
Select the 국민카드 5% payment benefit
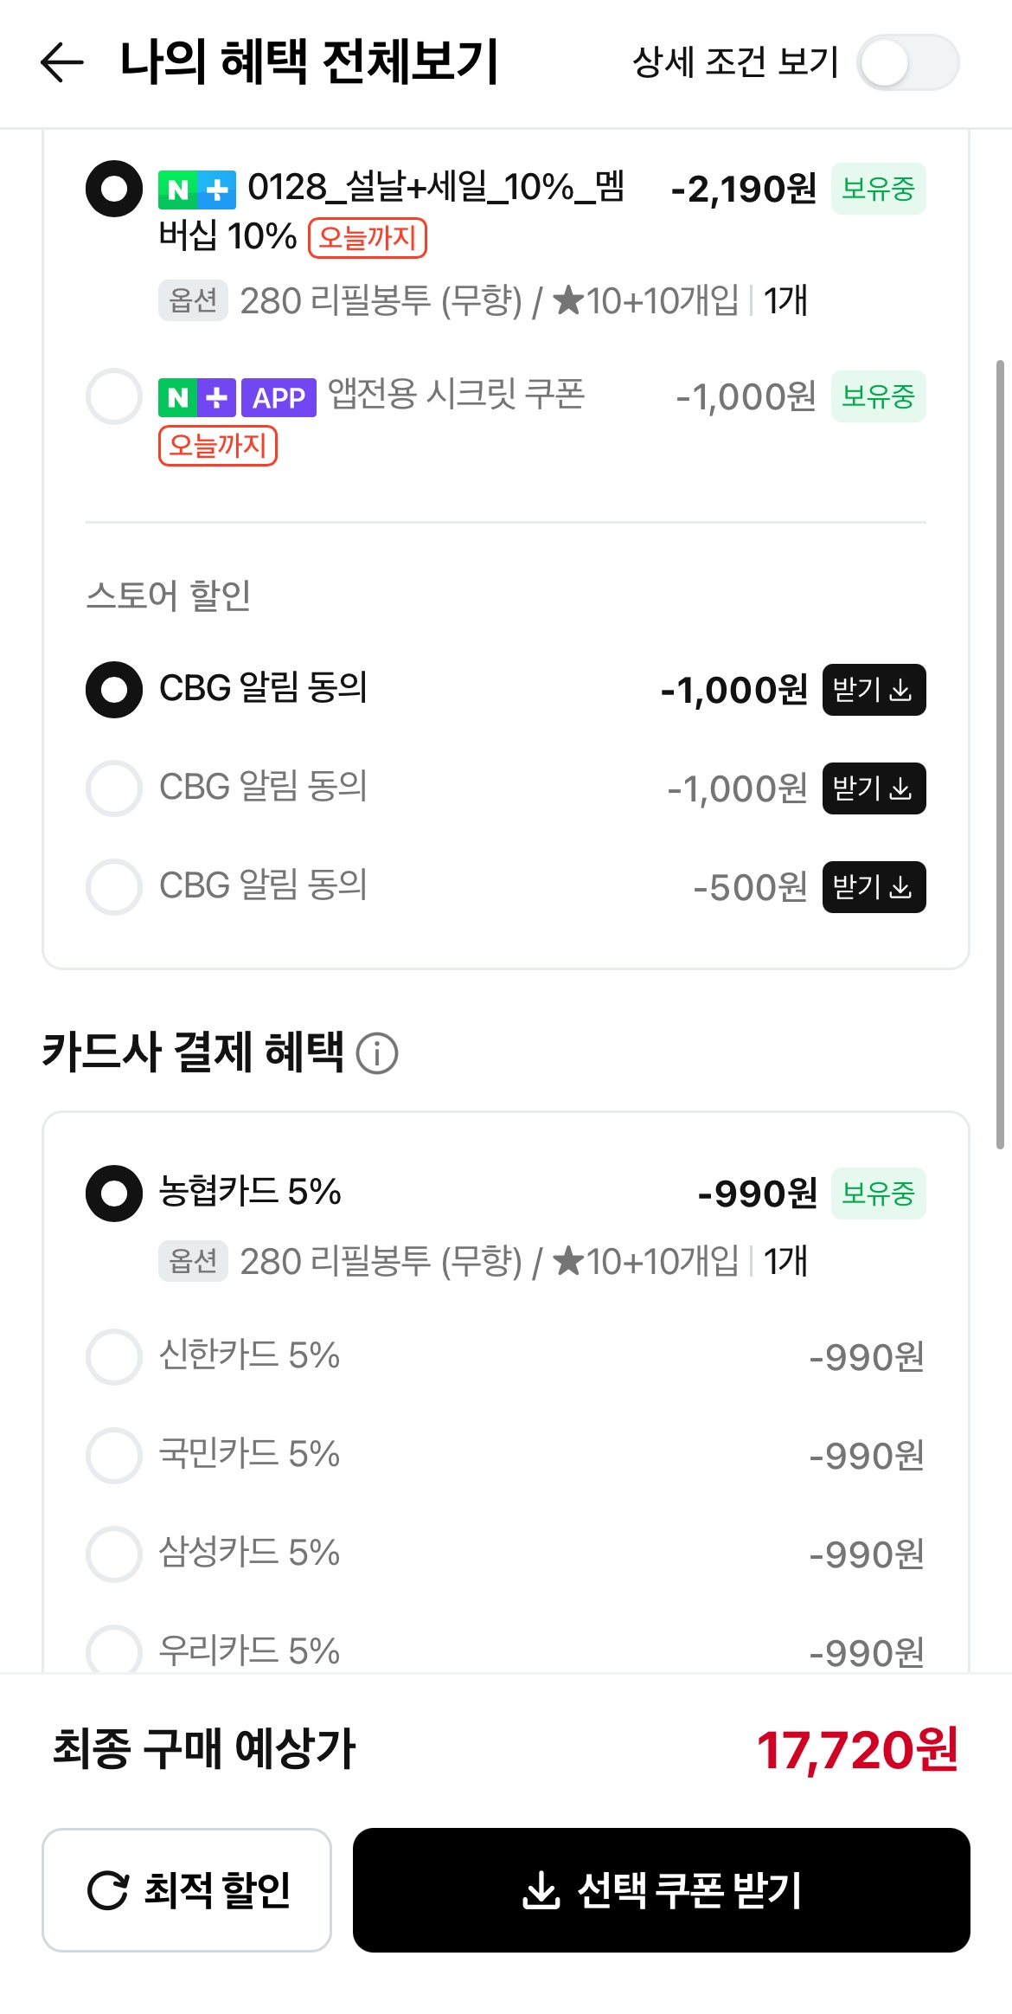114,1455
